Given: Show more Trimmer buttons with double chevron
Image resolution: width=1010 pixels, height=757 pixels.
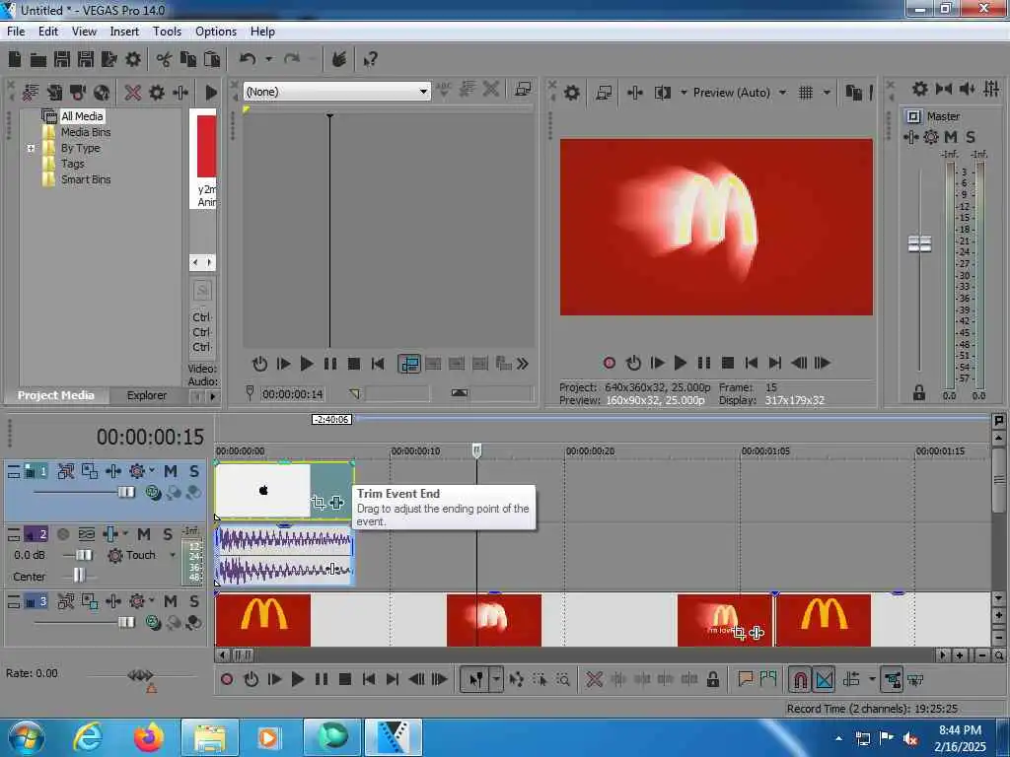Looking at the screenshot, I should tap(523, 365).
